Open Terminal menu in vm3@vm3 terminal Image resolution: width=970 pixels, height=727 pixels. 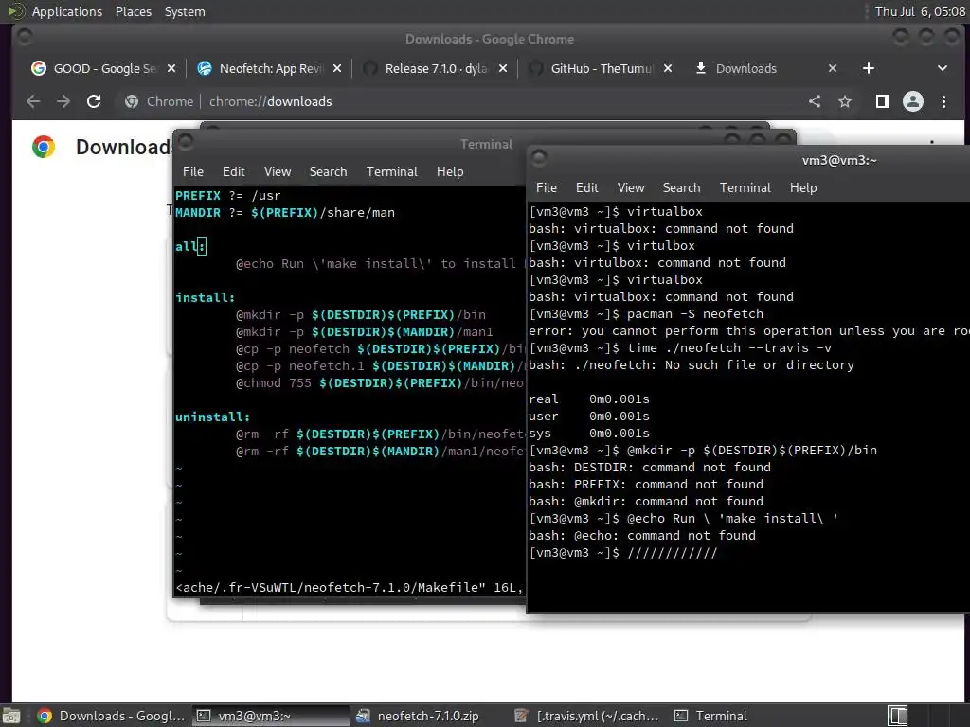pyautogui.click(x=745, y=188)
